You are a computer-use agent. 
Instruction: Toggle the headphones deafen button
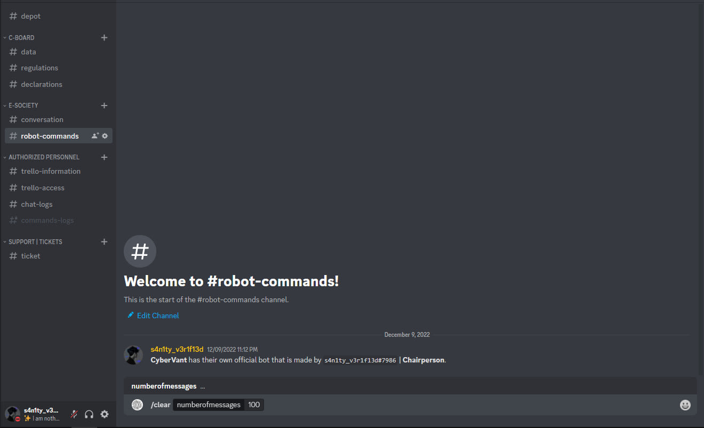click(89, 414)
